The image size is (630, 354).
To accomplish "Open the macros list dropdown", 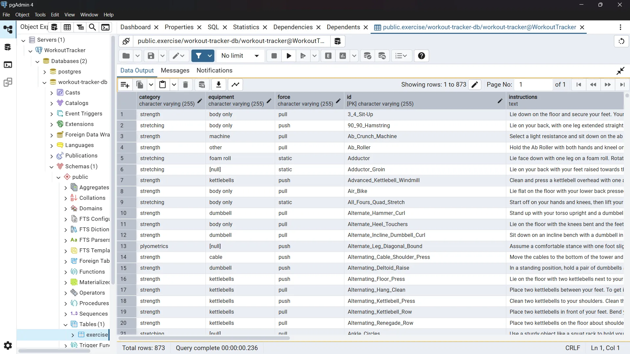I will [401, 56].
